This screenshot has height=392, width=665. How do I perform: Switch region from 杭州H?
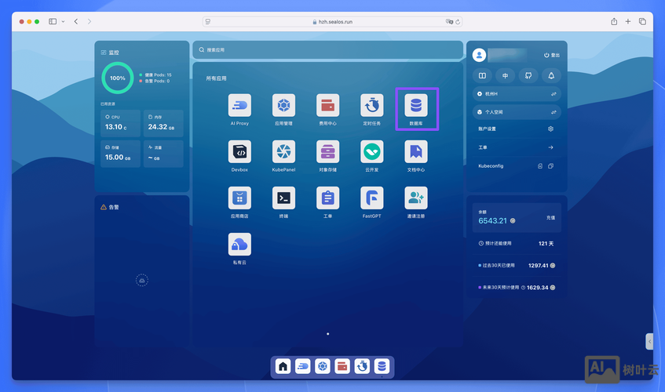553,94
